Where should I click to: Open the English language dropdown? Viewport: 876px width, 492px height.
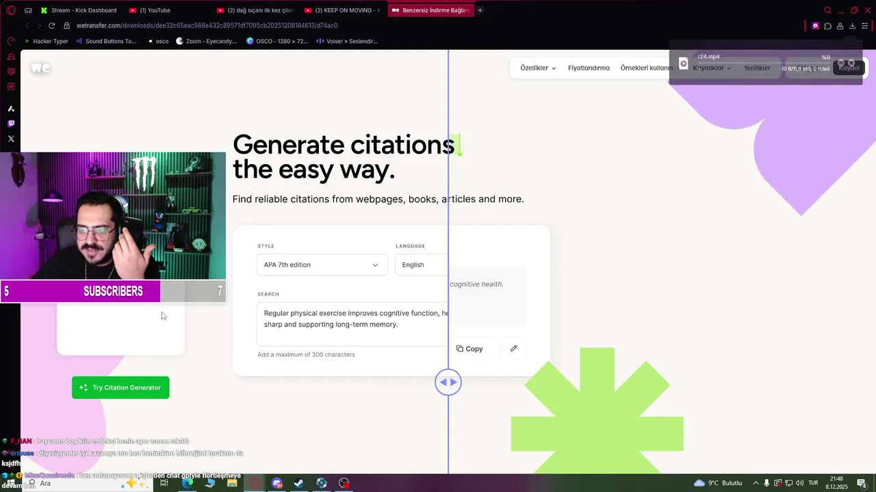pyautogui.click(x=422, y=265)
